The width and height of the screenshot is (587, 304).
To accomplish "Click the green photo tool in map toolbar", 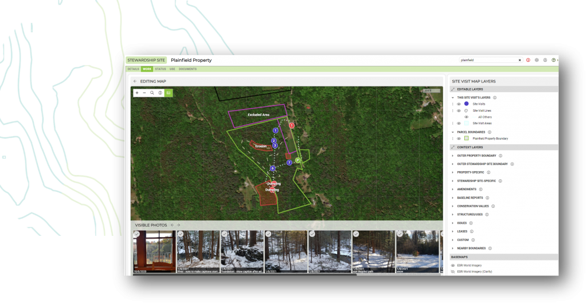I will coord(169,92).
